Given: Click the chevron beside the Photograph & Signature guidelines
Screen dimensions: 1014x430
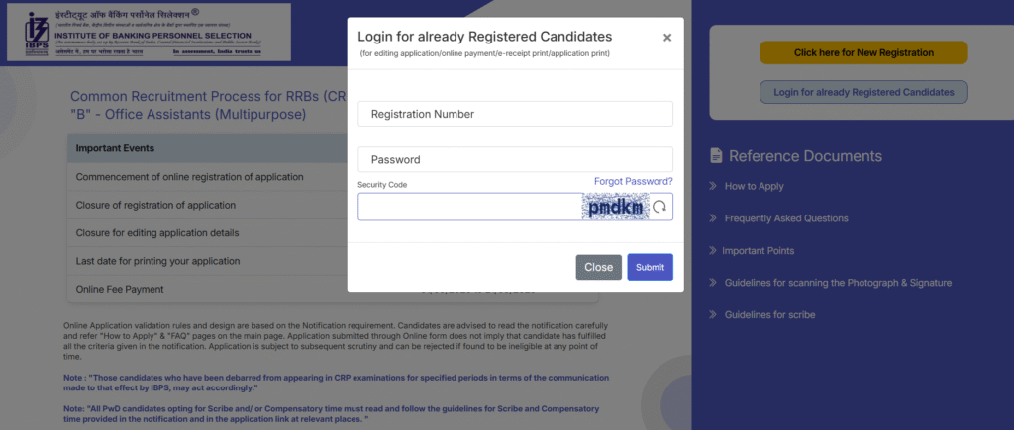Looking at the screenshot, I should (x=713, y=283).
